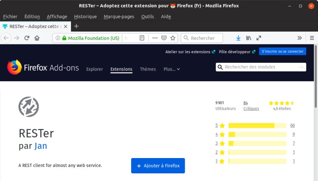Click Rechercher des modules search field
The image size is (318, 181).
(x=260, y=67)
